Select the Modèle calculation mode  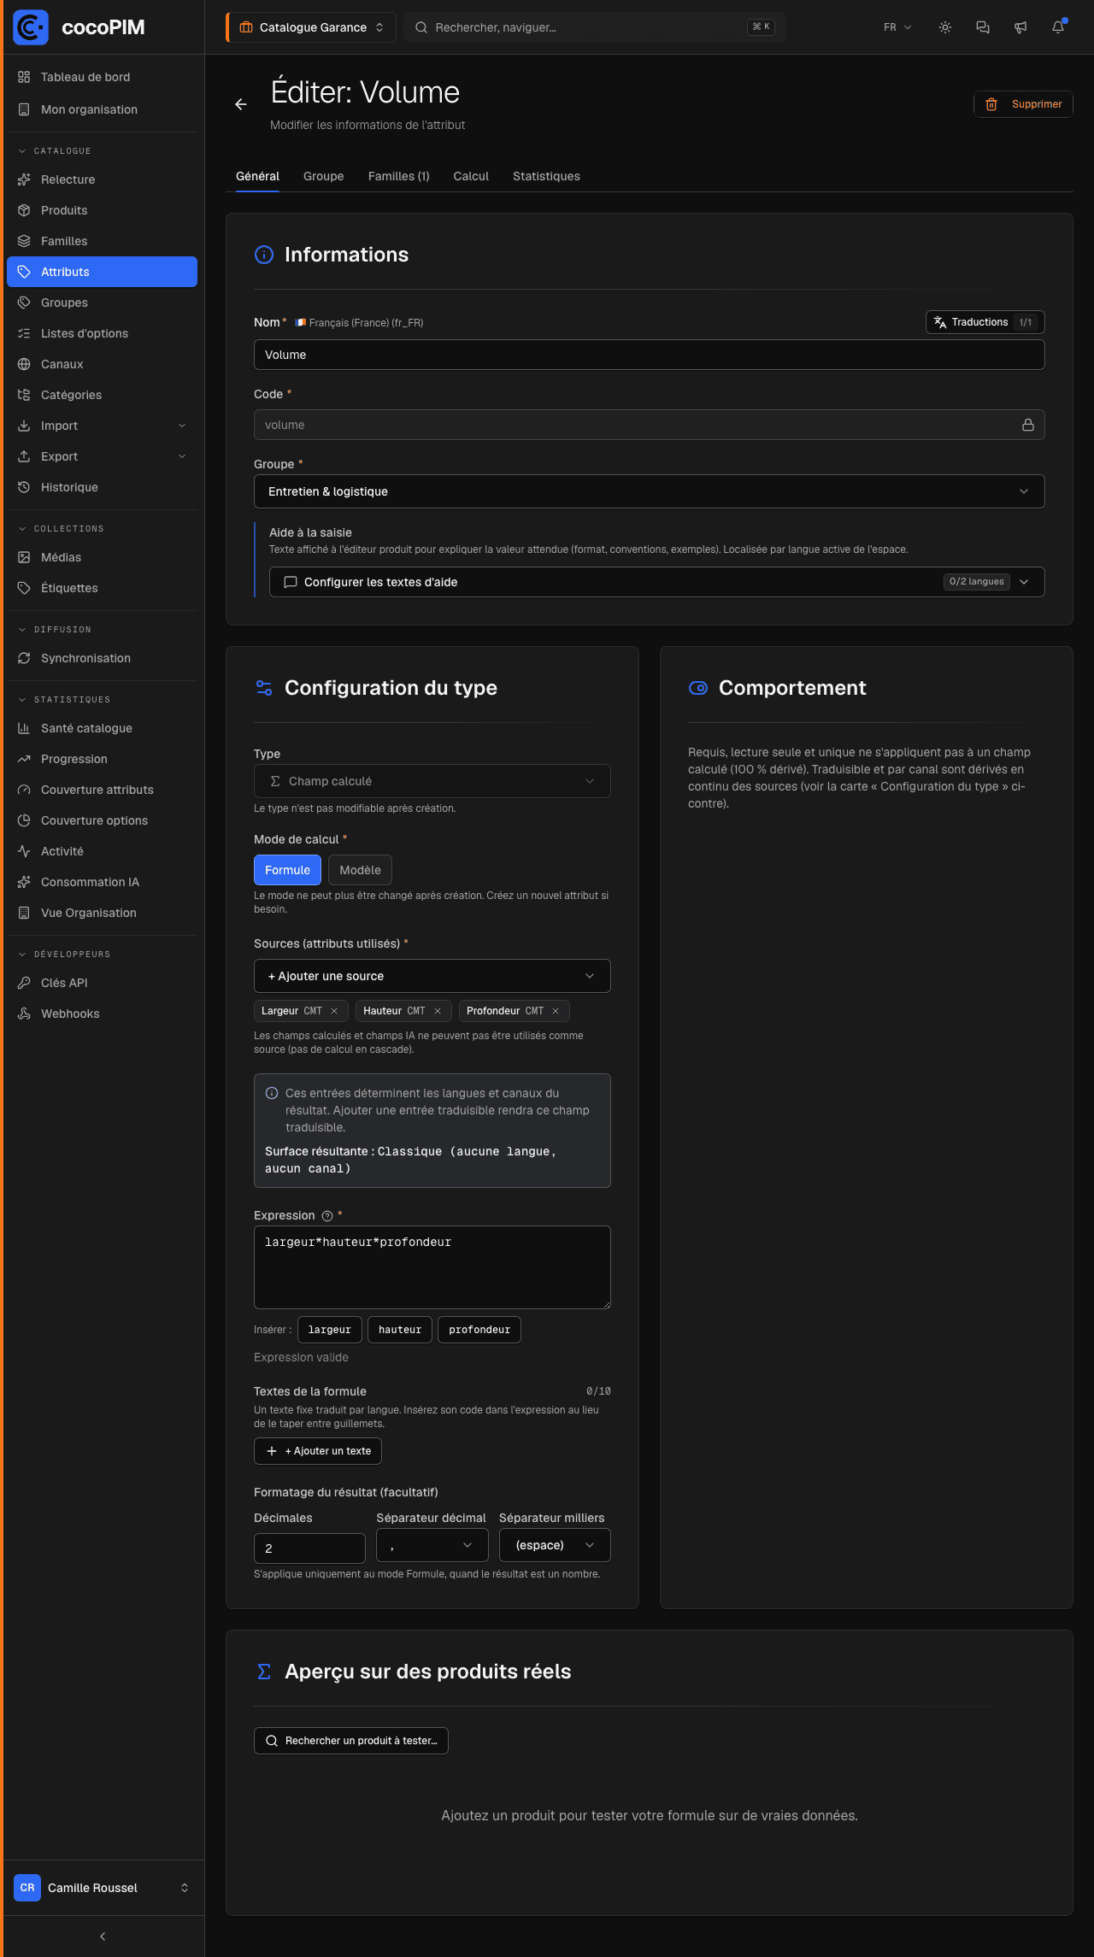click(360, 870)
